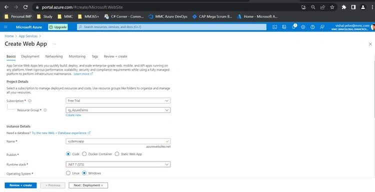Select the Code publish option
Image resolution: width=375 pixels, height=192 pixels.
tap(68, 154)
